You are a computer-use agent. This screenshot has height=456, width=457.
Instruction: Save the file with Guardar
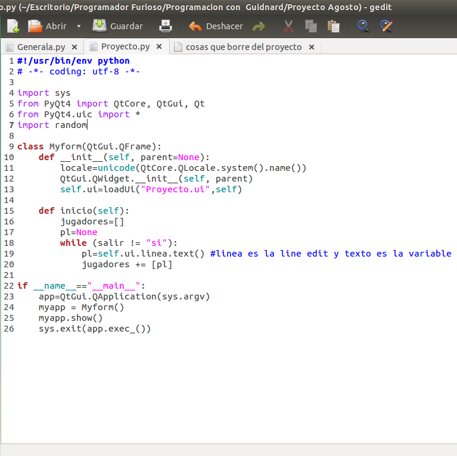[x=118, y=26]
